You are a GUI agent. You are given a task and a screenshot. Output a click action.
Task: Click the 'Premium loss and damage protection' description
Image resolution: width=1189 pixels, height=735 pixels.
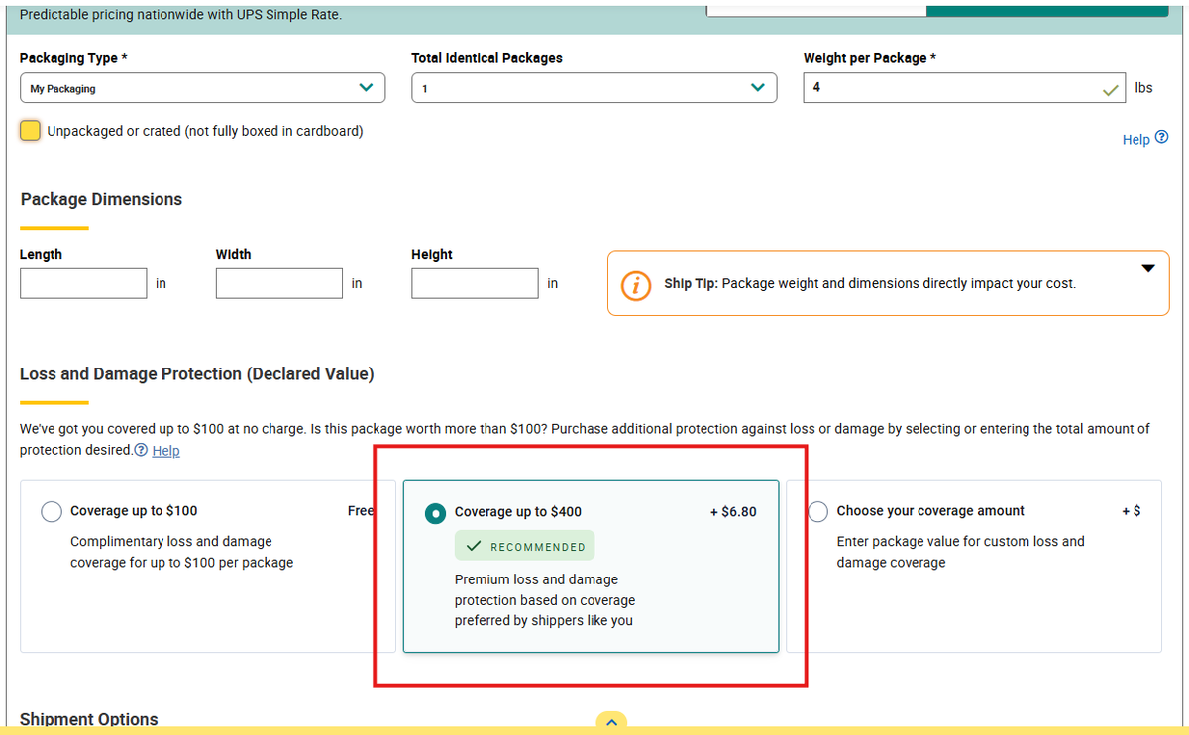click(545, 600)
